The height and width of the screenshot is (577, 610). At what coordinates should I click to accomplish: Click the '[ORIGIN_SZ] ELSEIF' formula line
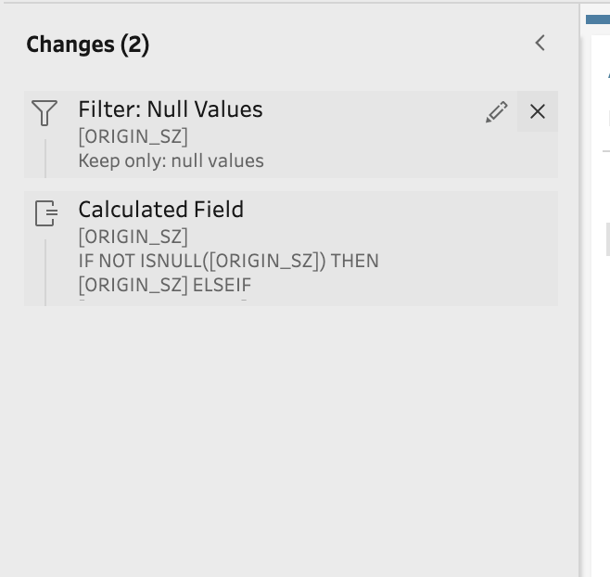[x=164, y=285]
